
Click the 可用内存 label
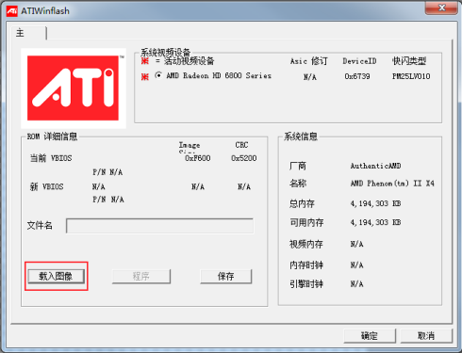306,222
